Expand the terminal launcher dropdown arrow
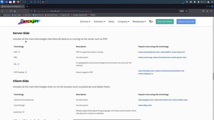Viewport: 214px width, 120px height. coord(24,2)
